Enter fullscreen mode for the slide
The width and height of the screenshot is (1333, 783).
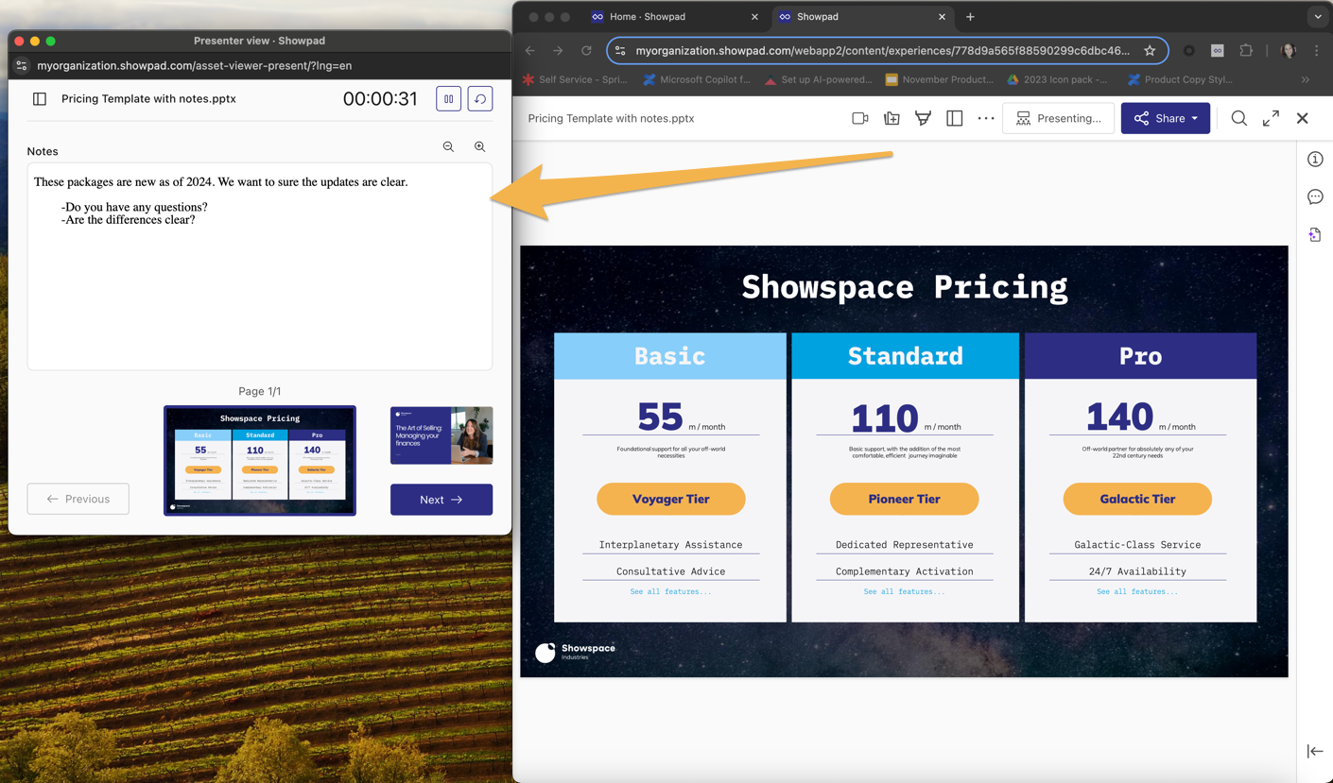pos(1271,119)
